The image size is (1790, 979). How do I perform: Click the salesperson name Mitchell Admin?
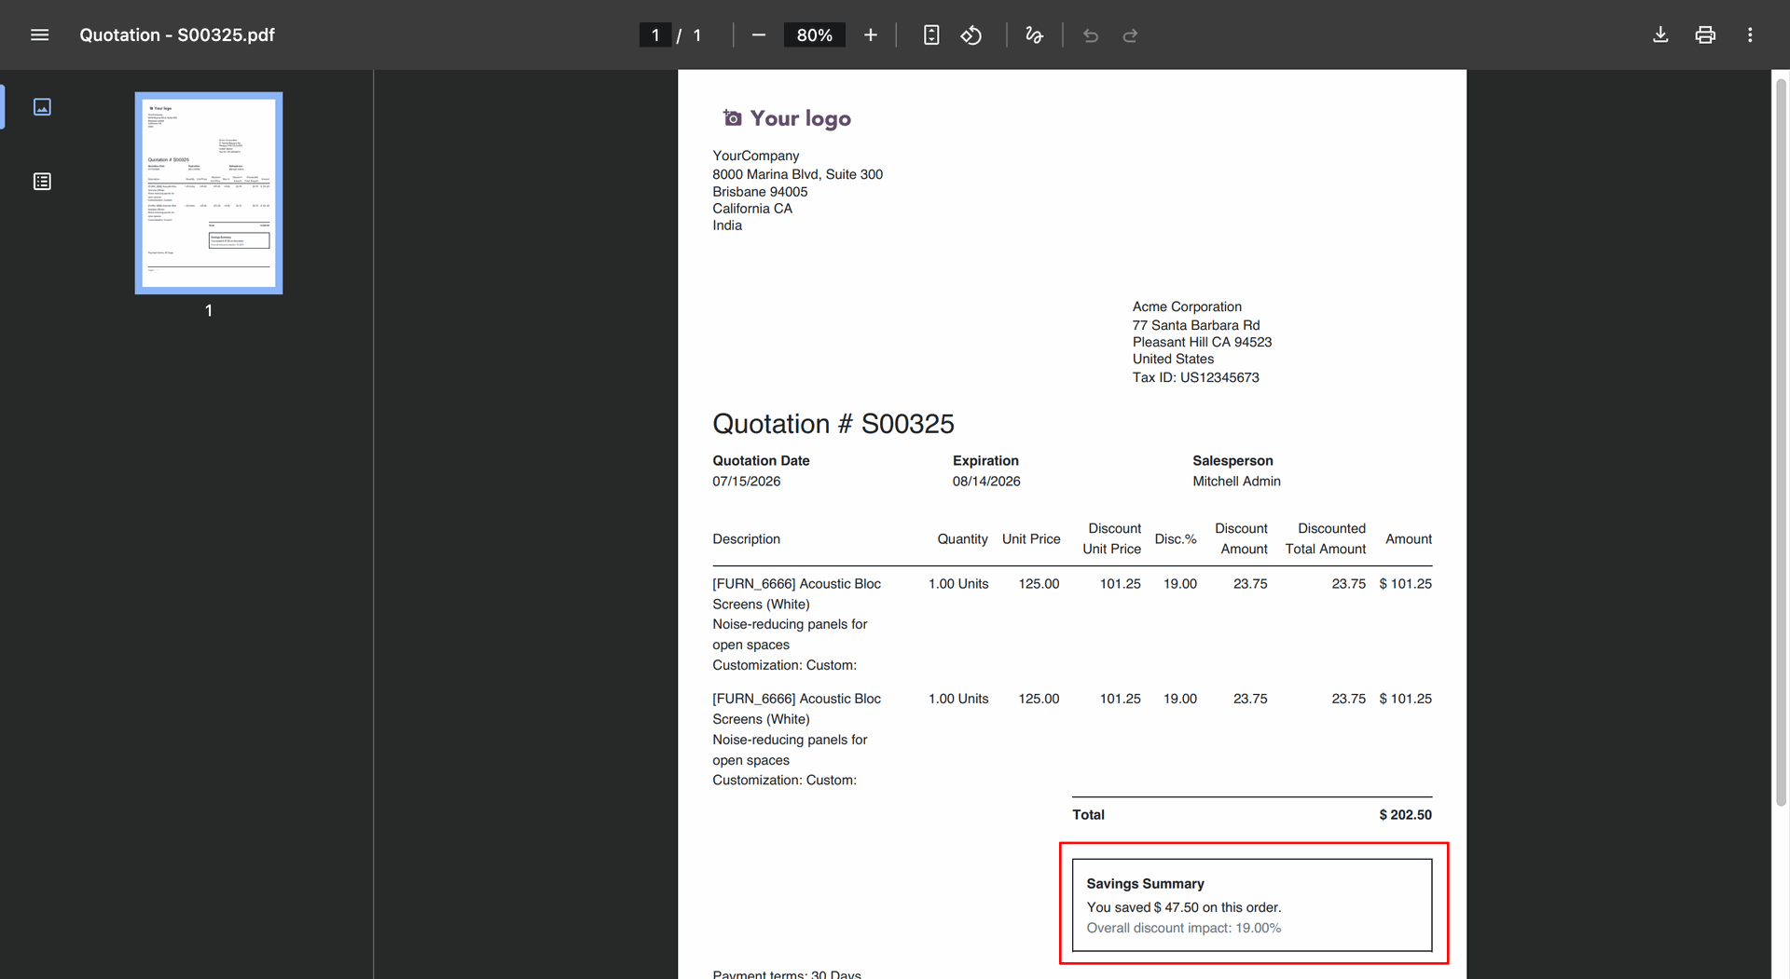[1236, 482]
